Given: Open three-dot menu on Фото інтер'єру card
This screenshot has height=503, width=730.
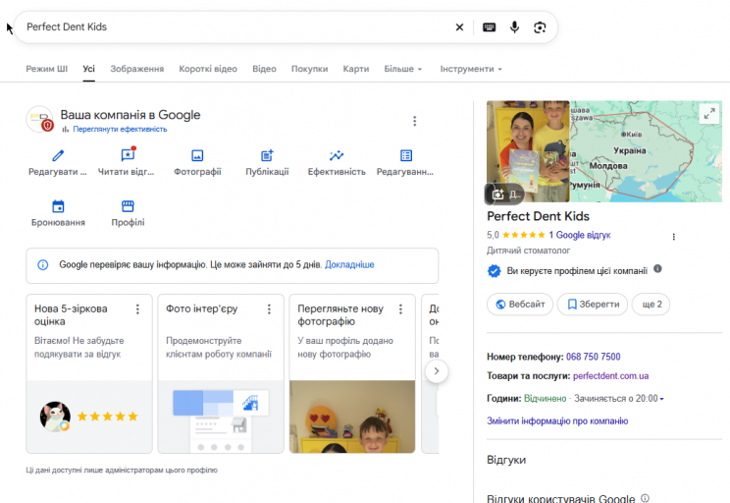Looking at the screenshot, I should [269, 309].
